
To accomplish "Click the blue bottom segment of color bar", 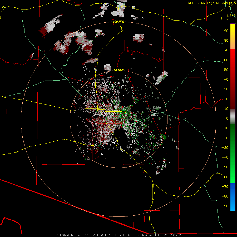I will (x=233, y=197).
